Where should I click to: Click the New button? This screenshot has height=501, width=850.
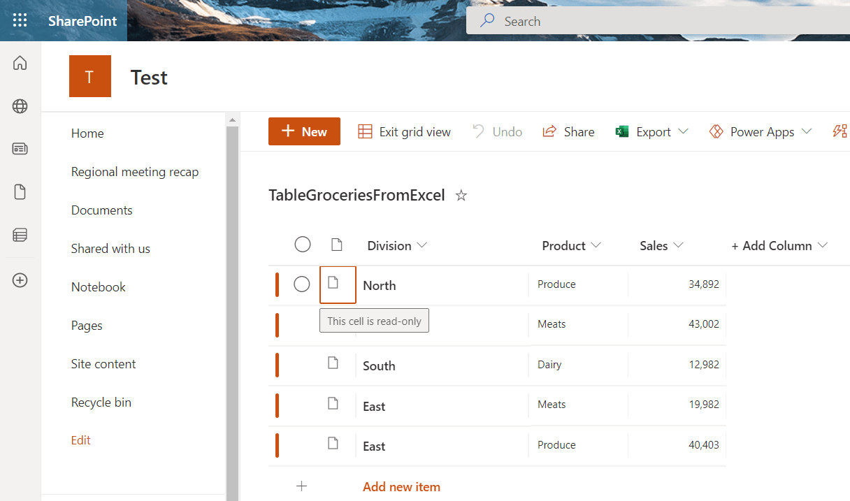[x=304, y=131]
